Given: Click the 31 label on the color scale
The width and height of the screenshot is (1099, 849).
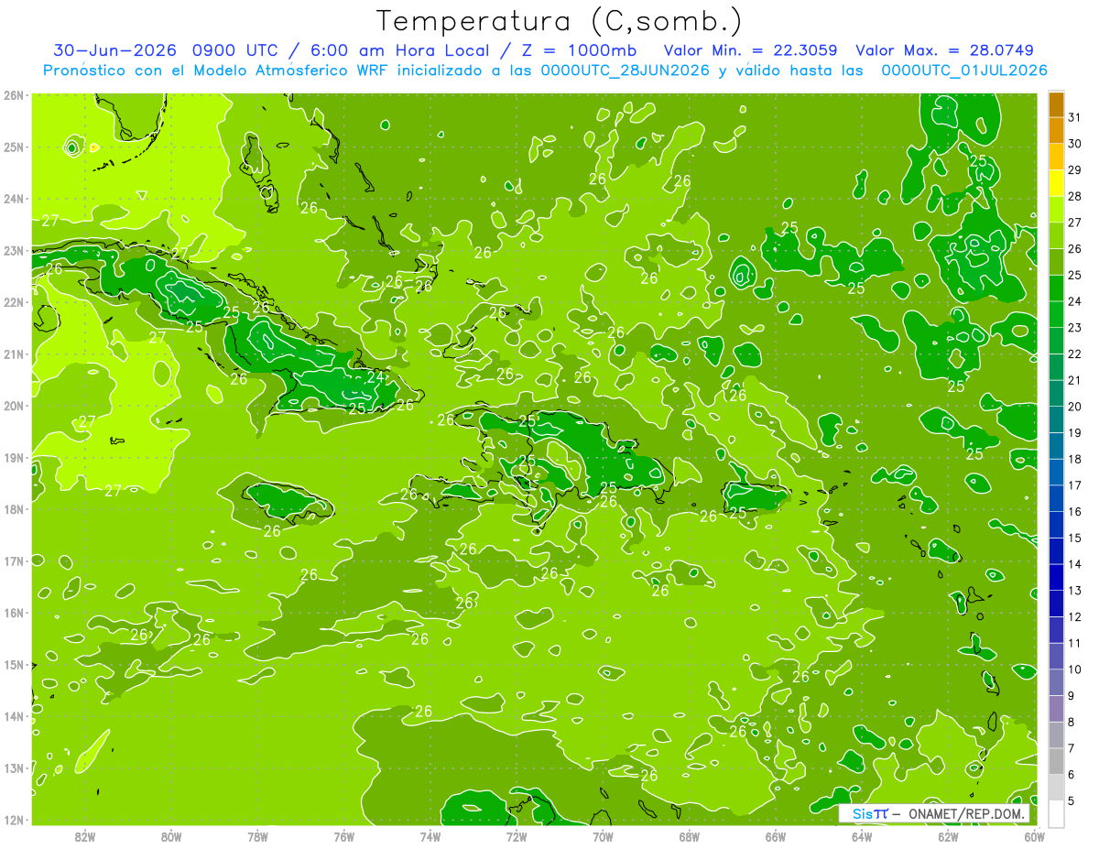Looking at the screenshot, I should pos(1074,117).
